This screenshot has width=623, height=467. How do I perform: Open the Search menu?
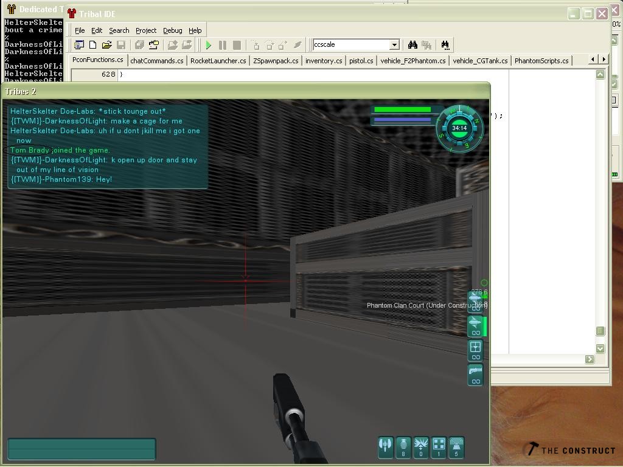point(119,30)
